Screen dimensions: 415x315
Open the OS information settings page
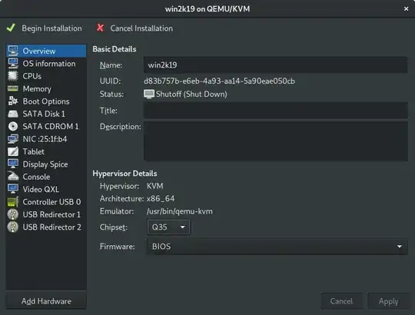point(46,64)
